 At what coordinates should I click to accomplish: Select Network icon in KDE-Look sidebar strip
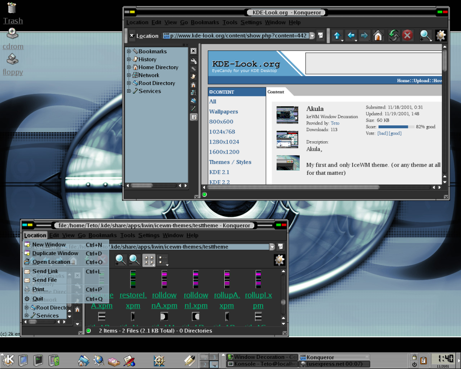[194, 93]
